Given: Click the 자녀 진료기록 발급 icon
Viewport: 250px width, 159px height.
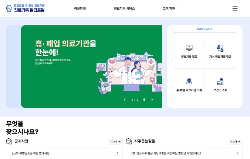Looking at the screenshot, I should (x=220, y=48).
